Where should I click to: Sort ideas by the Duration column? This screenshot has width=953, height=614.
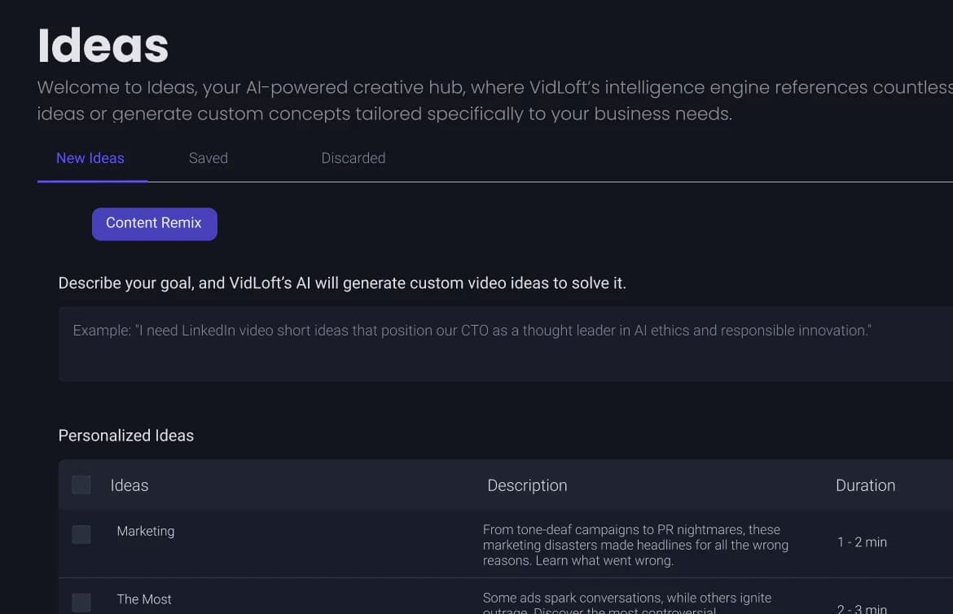[x=865, y=485]
